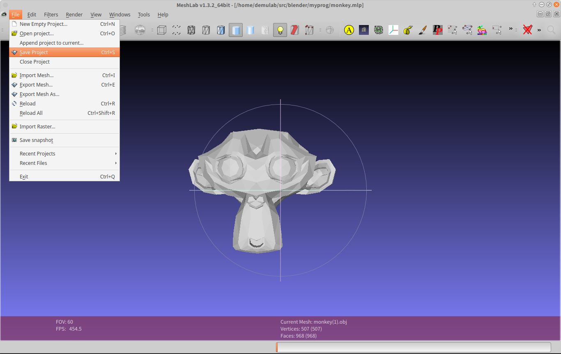The image size is (561, 354).
Task: Open the Filters menu
Action: click(x=51, y=14)
